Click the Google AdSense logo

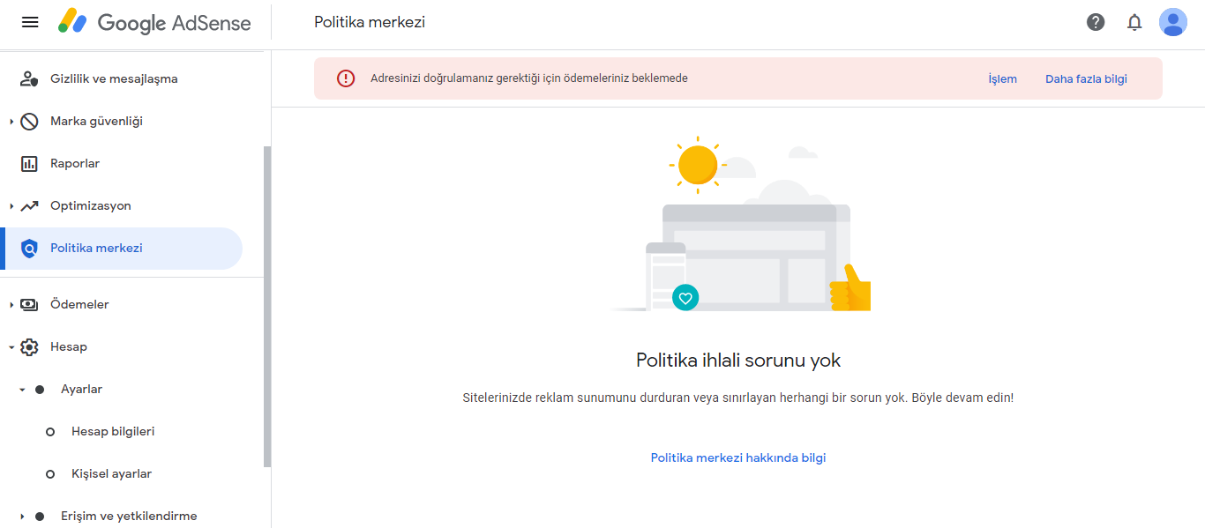(x=155, y=22)
